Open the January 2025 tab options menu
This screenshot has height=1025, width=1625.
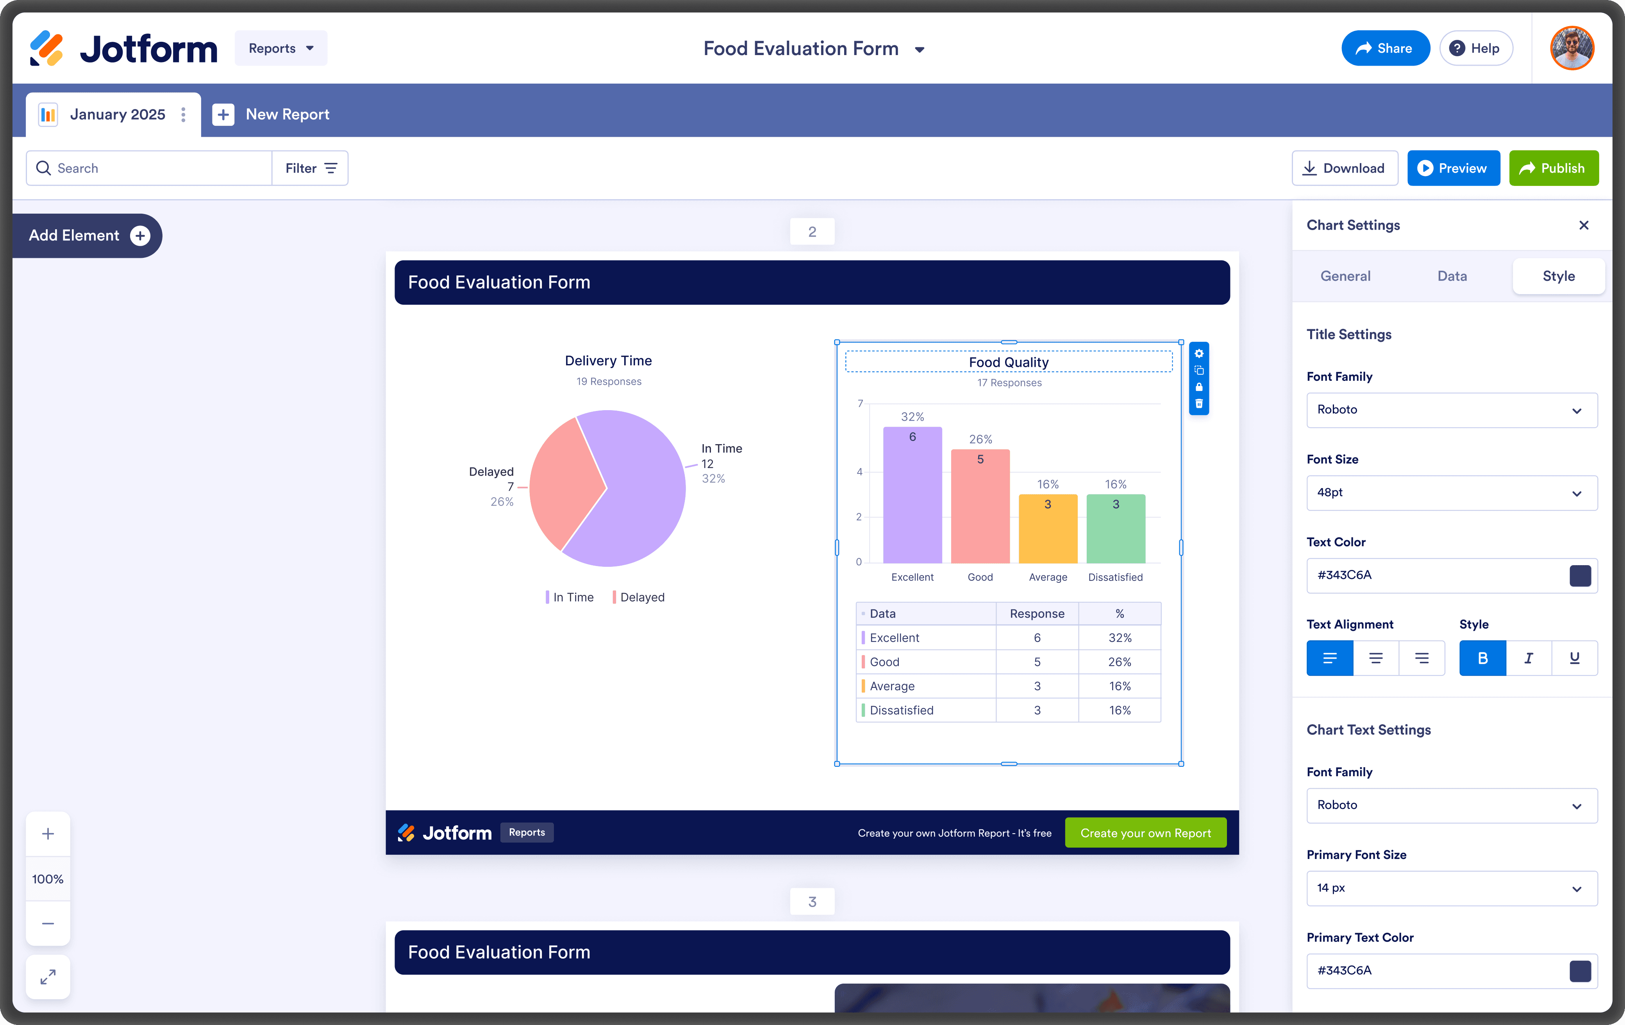pyautogui.click(x=184, y=114)
